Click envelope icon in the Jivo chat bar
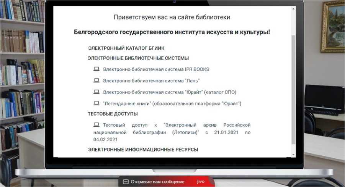 pyautogui.click(x=126, y=182)
